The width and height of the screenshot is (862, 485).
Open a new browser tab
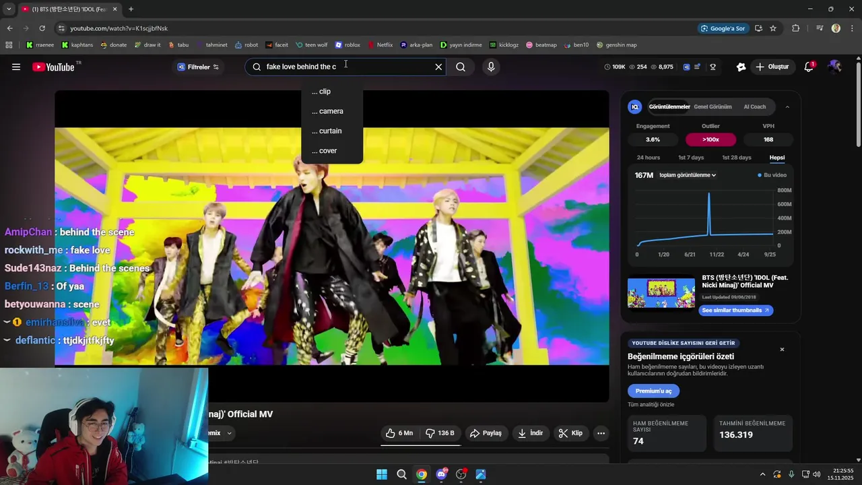[131, 9]
